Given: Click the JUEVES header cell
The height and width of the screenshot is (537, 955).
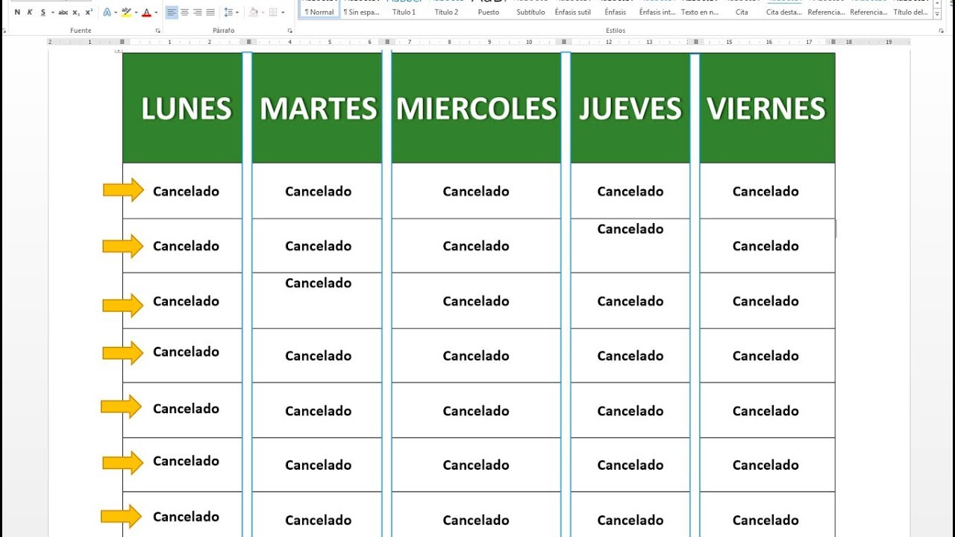Looking at the screenshot, I should coord(630,108).
